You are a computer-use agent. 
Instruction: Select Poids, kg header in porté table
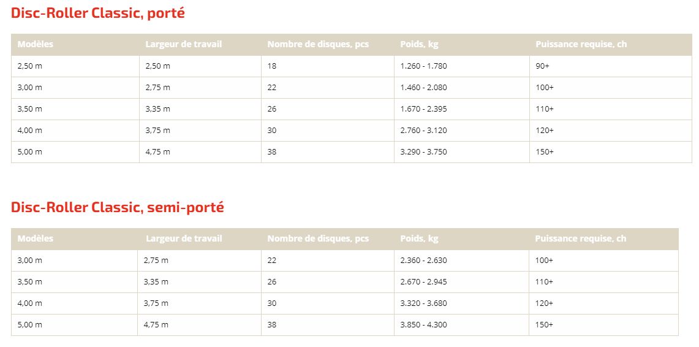coord(419,44)
